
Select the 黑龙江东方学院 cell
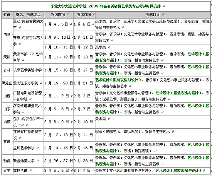[29, 83]
